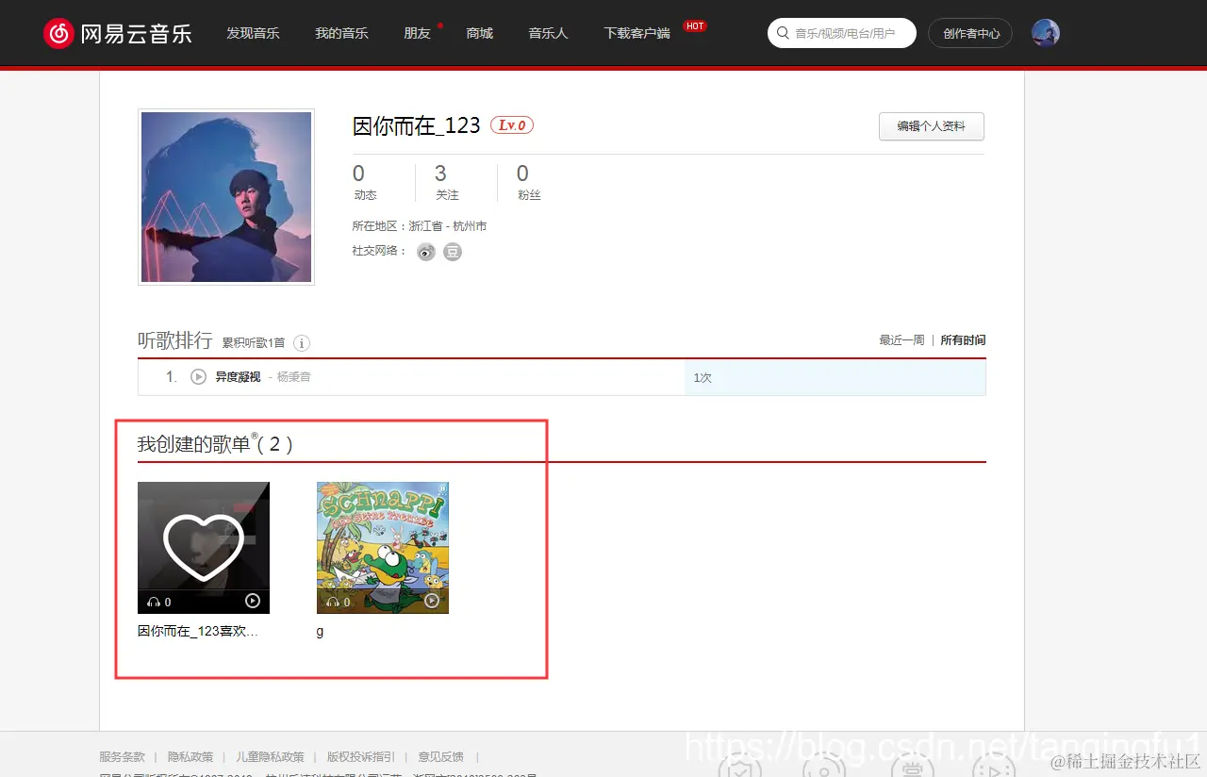This screenshot has width=1207, height=777.
Task: Click the NetEase Cloud Music logo
Action: coord(117,34)
